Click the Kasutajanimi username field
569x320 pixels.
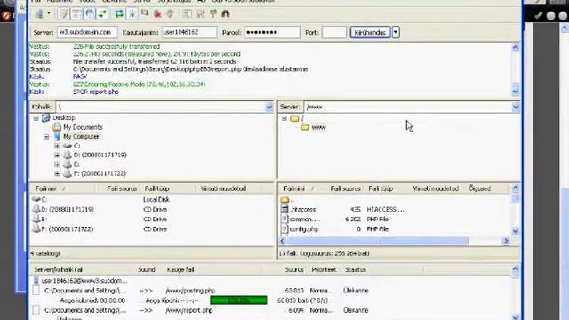[189, 32]
